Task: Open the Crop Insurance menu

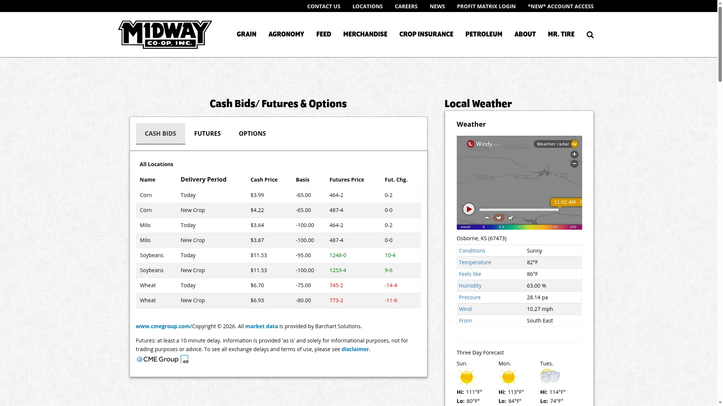Action: (426, 34)
